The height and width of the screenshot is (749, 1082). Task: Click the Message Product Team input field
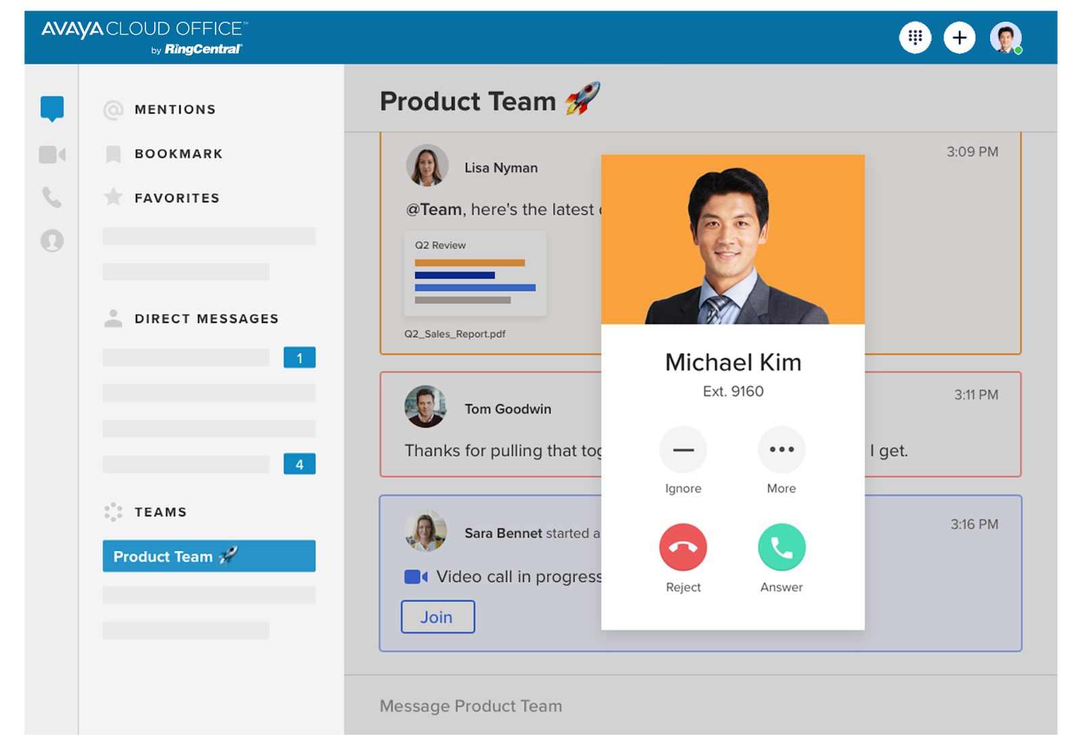pyautogui.click(x=701, y=706)
